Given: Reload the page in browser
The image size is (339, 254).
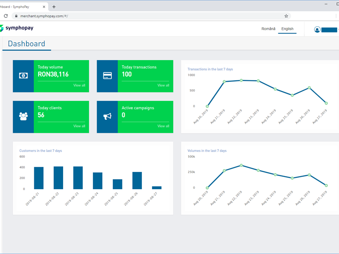Looking at the screenshot, I should tap(6, 16).
